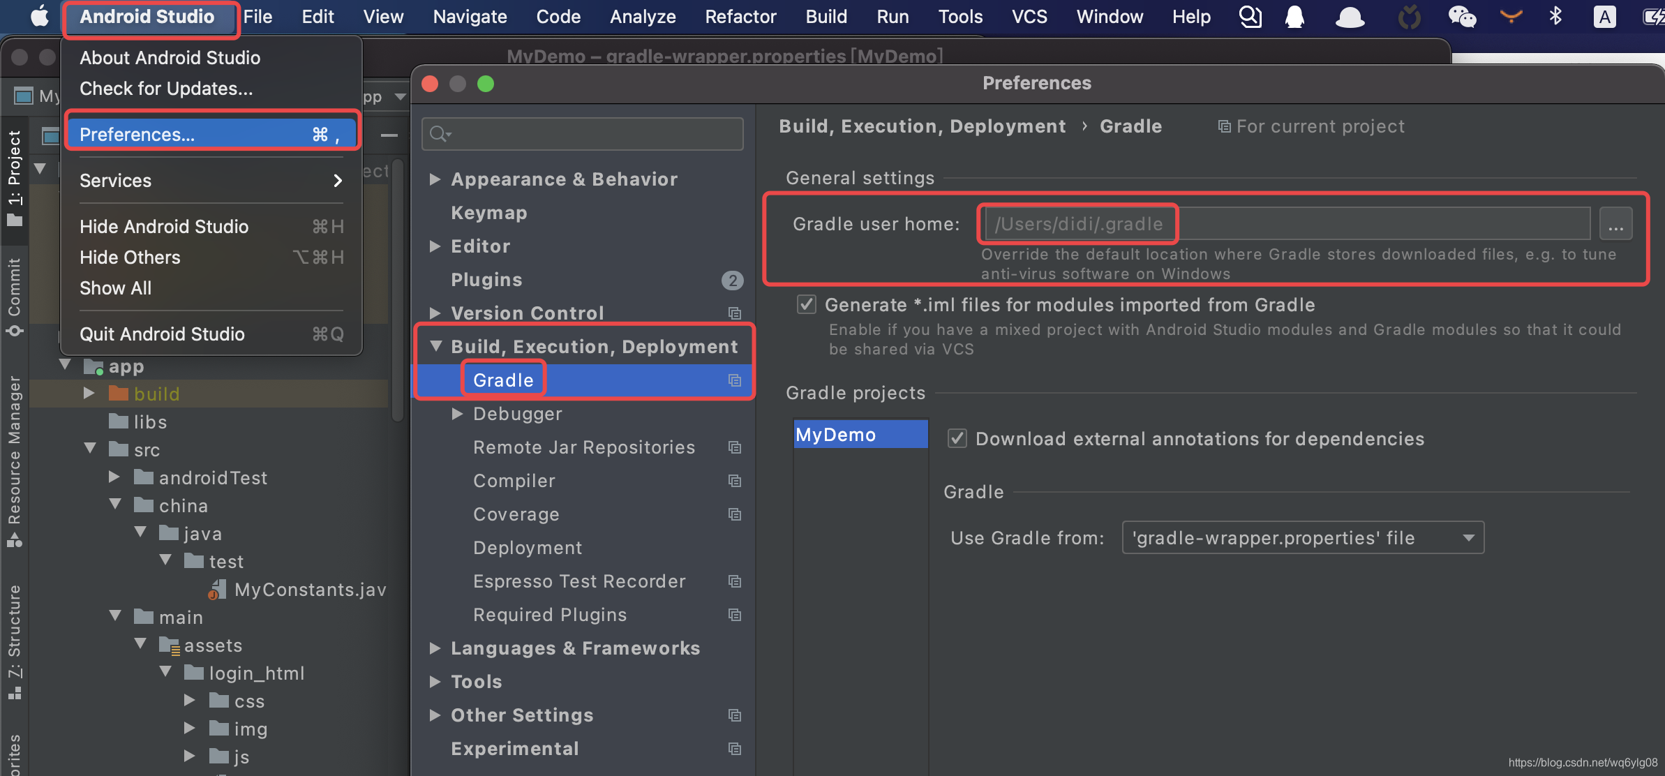Image resolution: width=1665 pixels, height=776 pixels.
Task: Toggle Generate *.iml files checkbox
Action: tap(806, 304)
